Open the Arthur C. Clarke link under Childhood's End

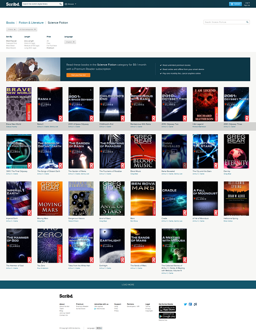[x=105, y=127]
